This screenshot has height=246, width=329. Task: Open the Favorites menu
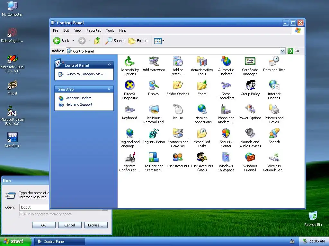pyautogui.click(x=93, y=30)
